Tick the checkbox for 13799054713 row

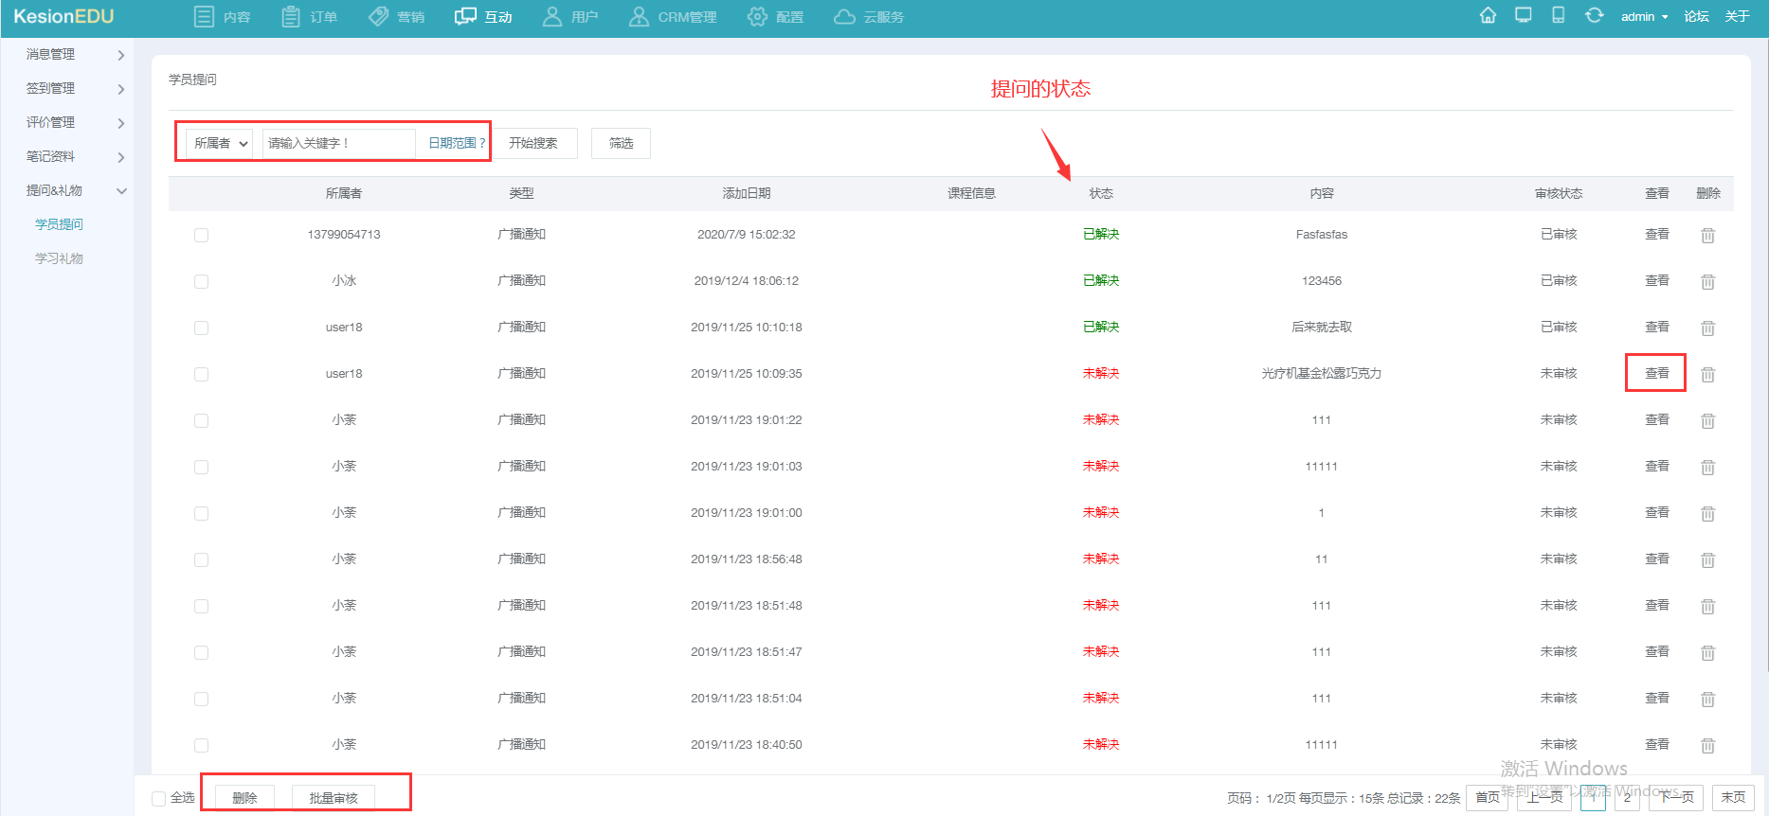[201, 236]
